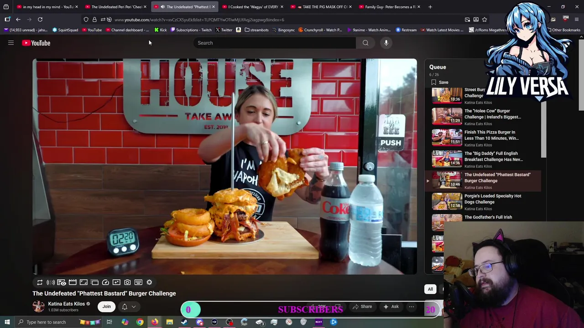
Task: Click the search magnifier button
Action: (365, 43)
